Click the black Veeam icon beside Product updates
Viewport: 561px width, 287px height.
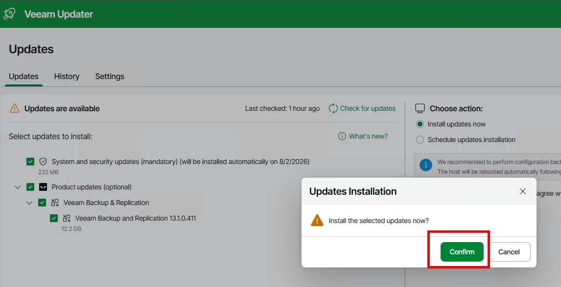pyautogui.click(x=43, y=187)
